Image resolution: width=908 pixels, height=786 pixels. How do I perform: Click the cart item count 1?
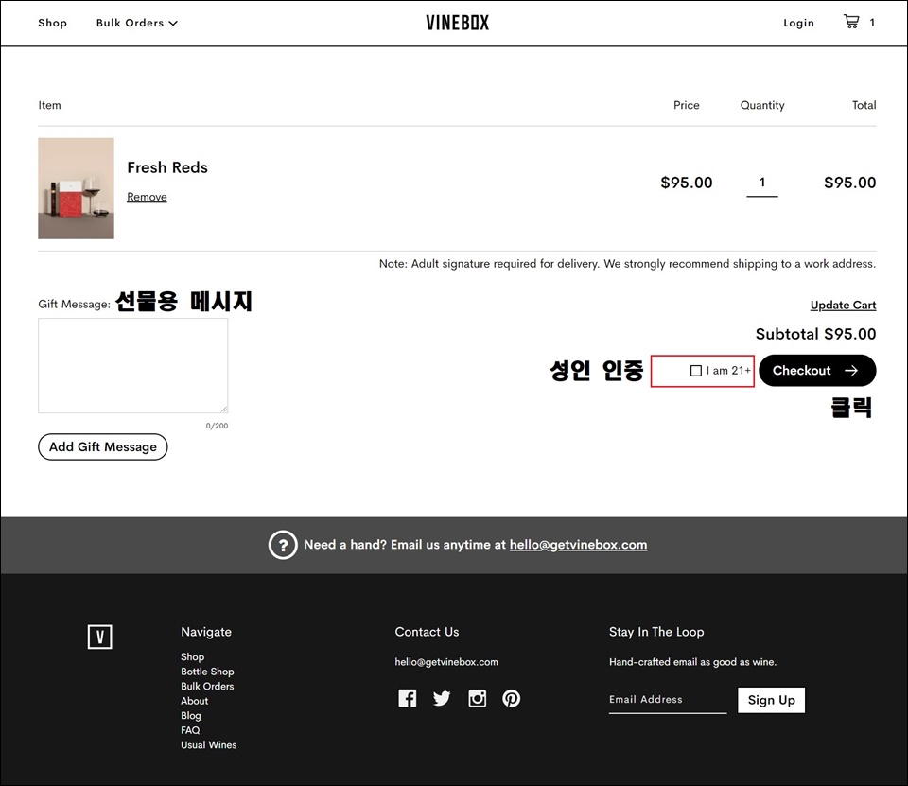point(872,23)
